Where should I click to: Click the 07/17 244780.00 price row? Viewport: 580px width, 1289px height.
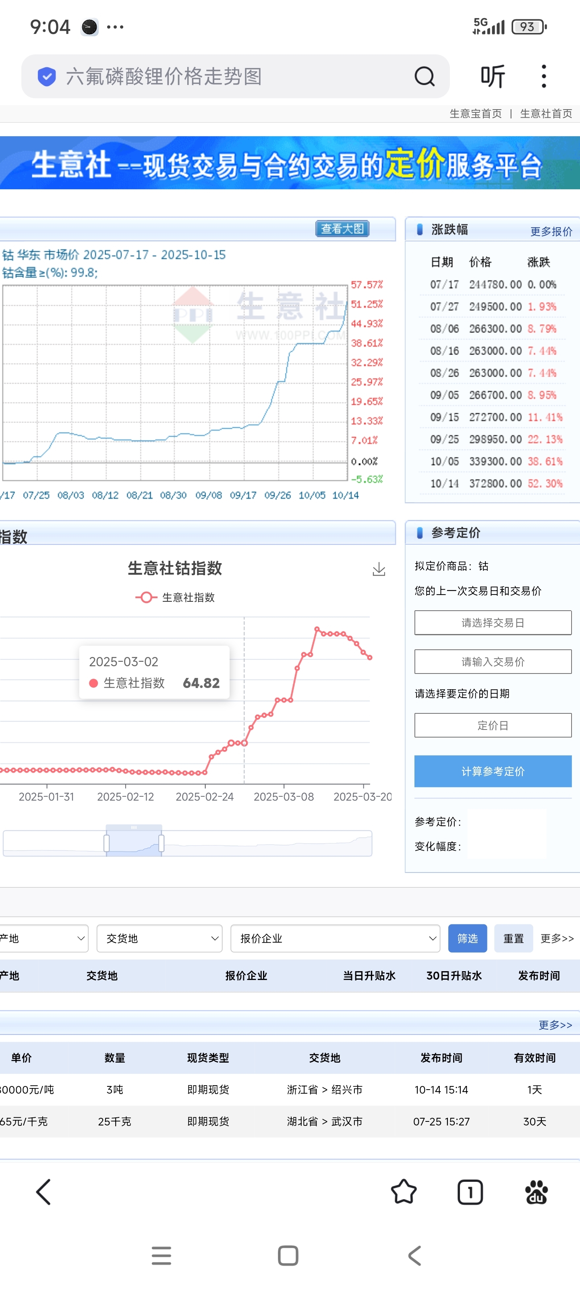[x=493, y=284]
